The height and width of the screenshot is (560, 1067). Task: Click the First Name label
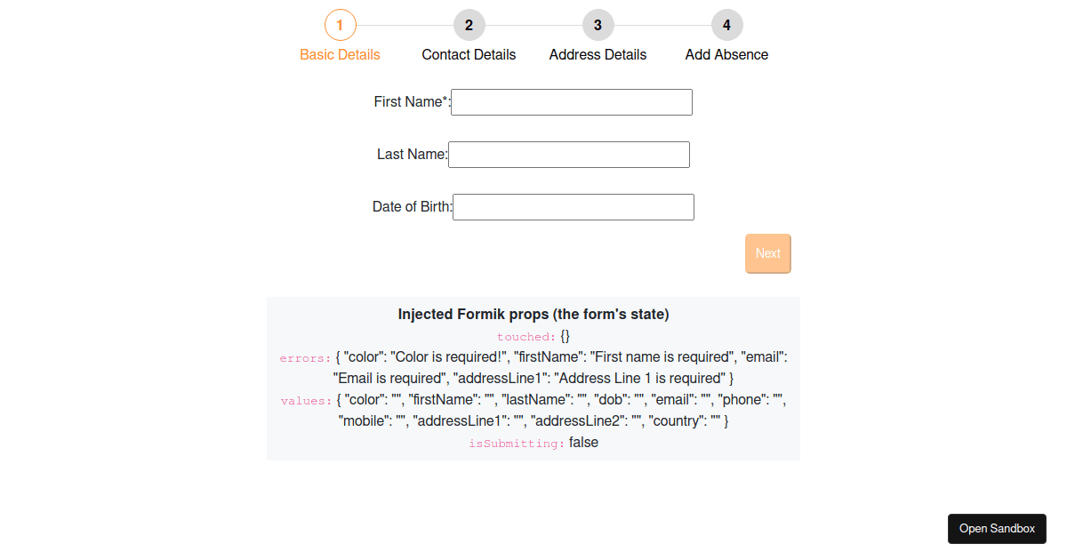tap(410, 101)
